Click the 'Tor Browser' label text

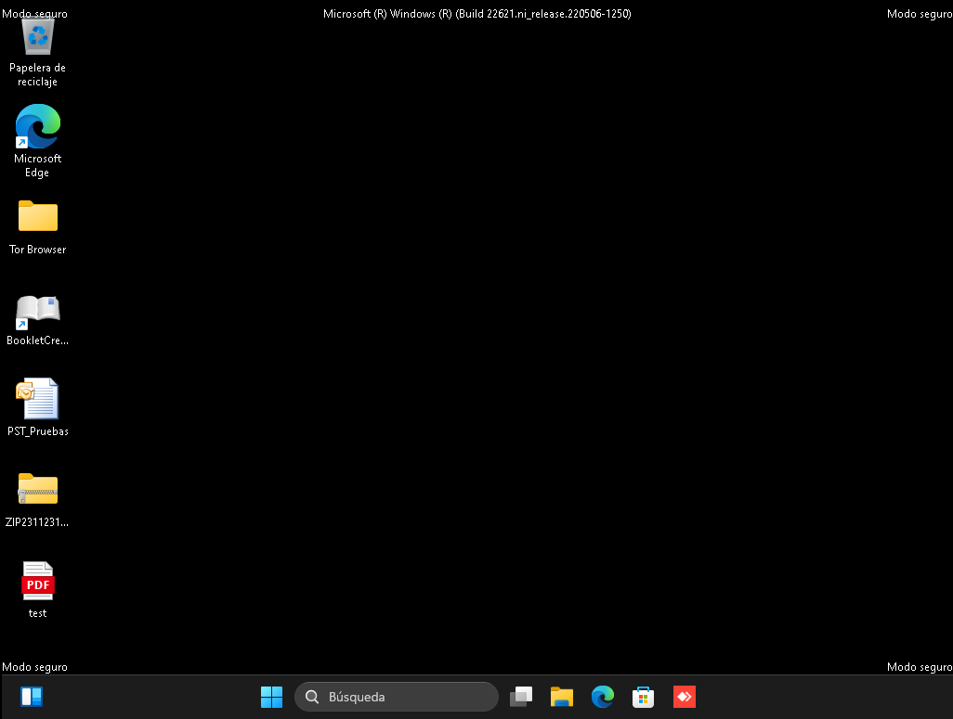(38, 250)
